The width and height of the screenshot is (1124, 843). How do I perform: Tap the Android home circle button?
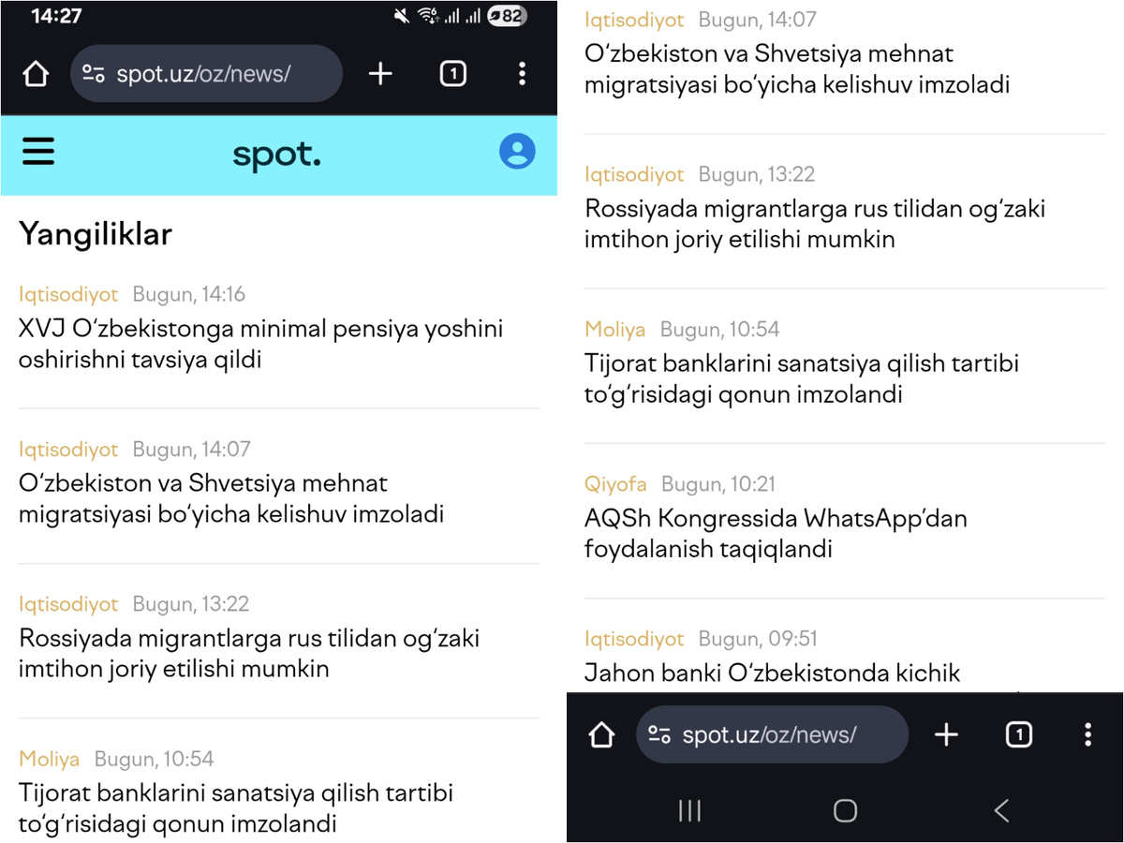(x=845, y=810)
